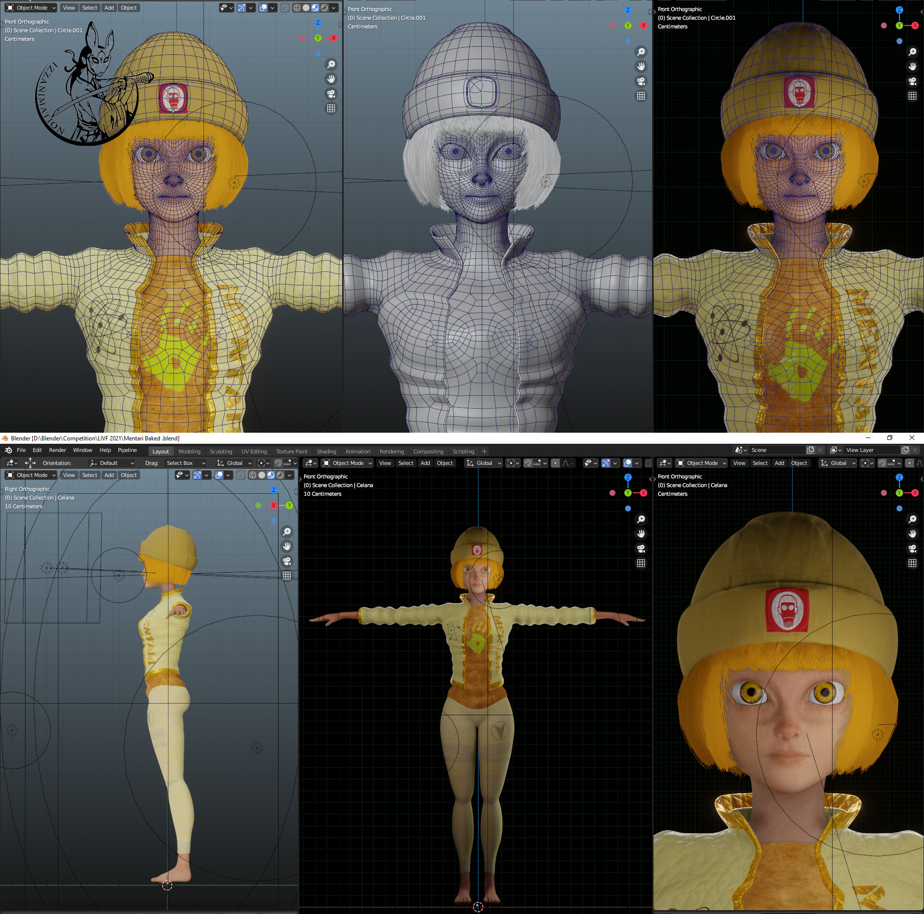This screenshot has height=914, width=924.
Task: Toggle X-ray button in the Right Orthographic viewport
Action: [x=240, y=475]
